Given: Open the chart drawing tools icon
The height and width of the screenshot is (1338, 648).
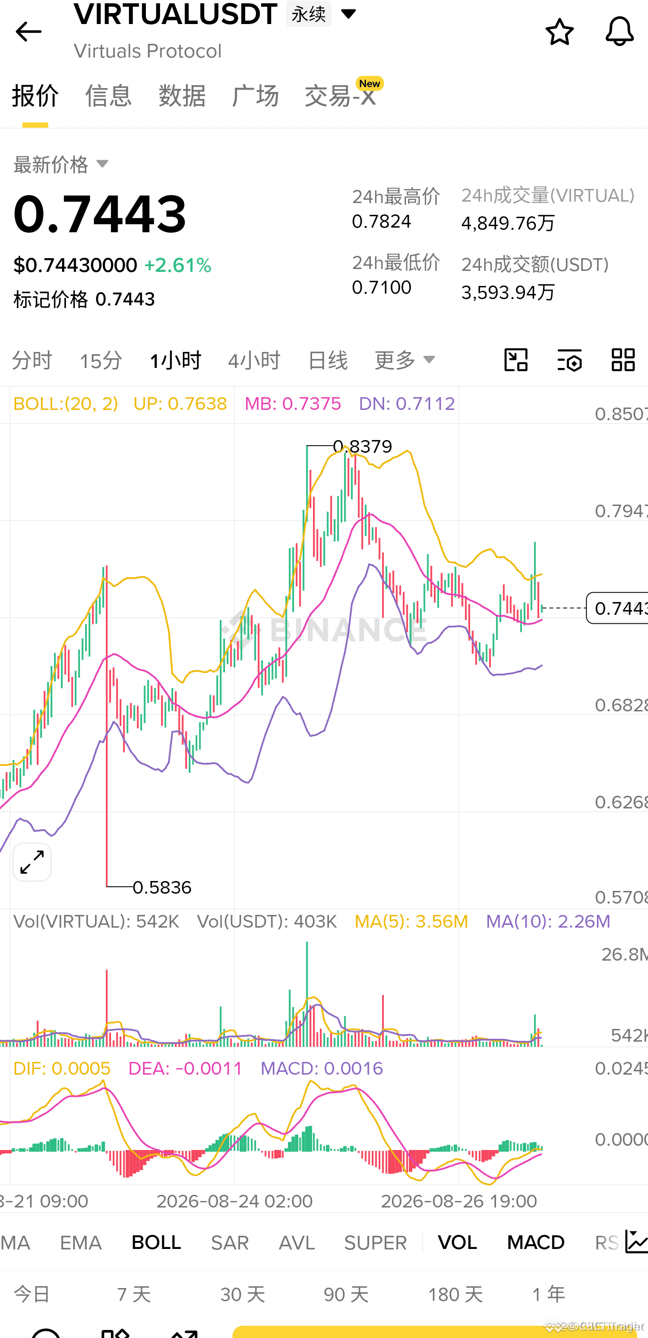Looking at the screenshot, I should tap(516, 359).
